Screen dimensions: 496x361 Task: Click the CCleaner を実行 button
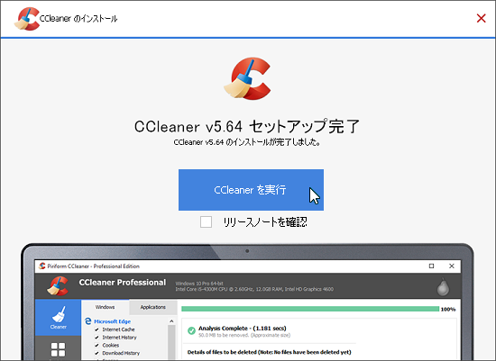[251, 190]
